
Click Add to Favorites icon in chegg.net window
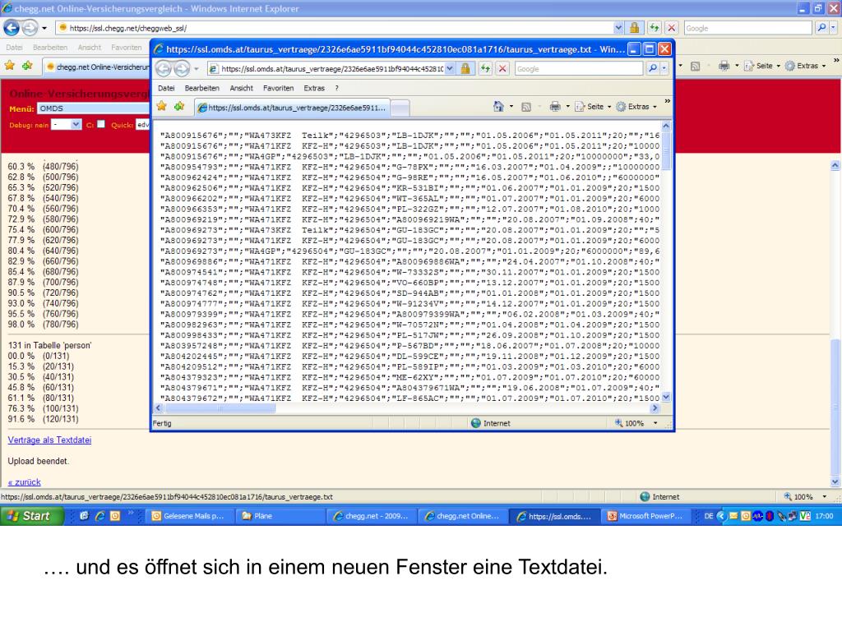point(27,66)
